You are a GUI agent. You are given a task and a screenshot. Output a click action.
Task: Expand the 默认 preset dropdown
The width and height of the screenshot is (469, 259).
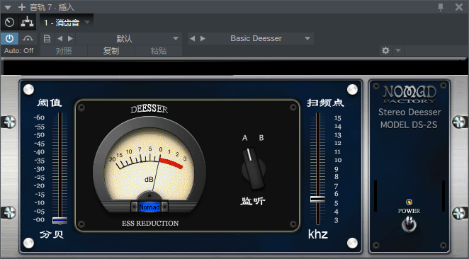pyautogui.click(x=176, y=38)
